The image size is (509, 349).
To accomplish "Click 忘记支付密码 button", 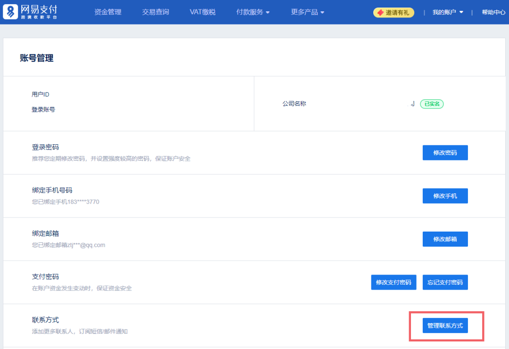I will tap(445, 283).
